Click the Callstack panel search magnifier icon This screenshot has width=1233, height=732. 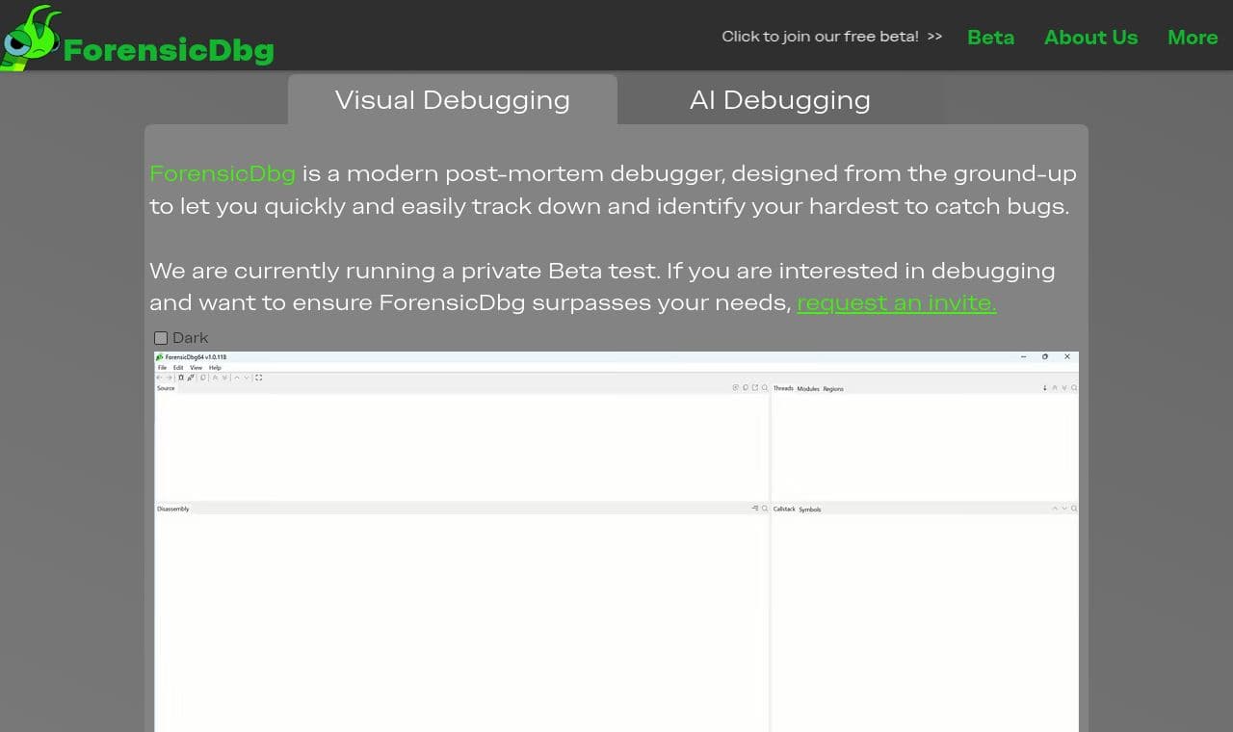coord(1074,509)
